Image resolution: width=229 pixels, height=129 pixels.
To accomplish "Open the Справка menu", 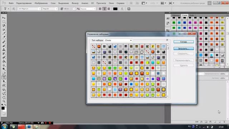I will 121,3.
